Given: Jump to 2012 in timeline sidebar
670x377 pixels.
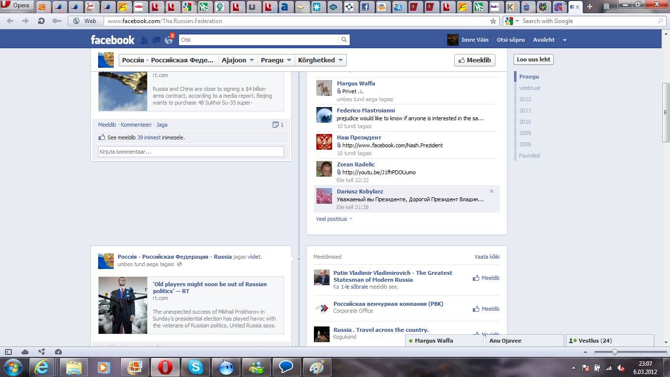Looking at the screenshot, I should pyautogui.click(x=525, y=99).
